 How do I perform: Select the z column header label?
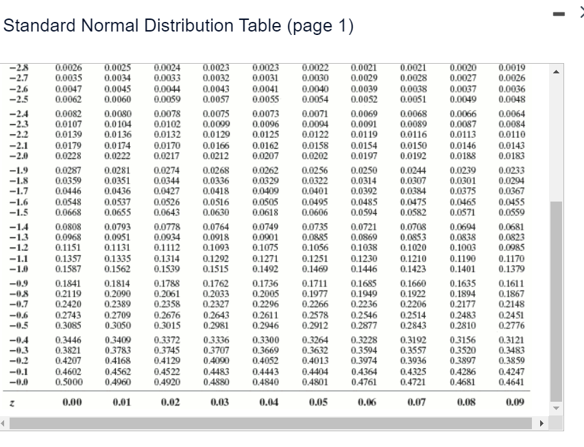[x=12, y=402]
